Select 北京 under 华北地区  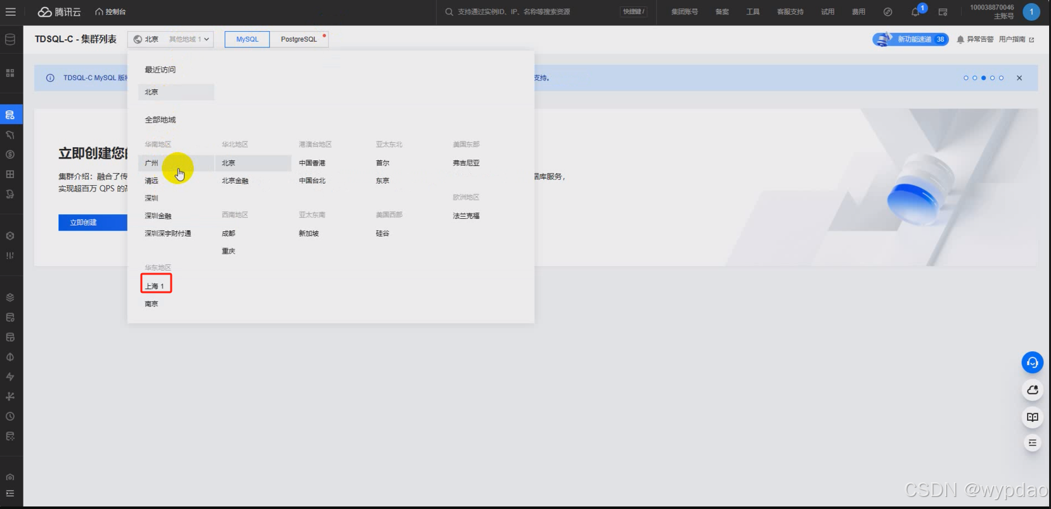coord(253,163)
